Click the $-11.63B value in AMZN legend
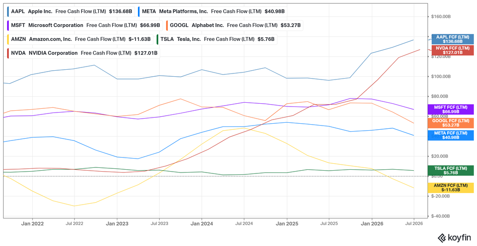The width and height of the screenshot is (477, 246). (139, 39)
